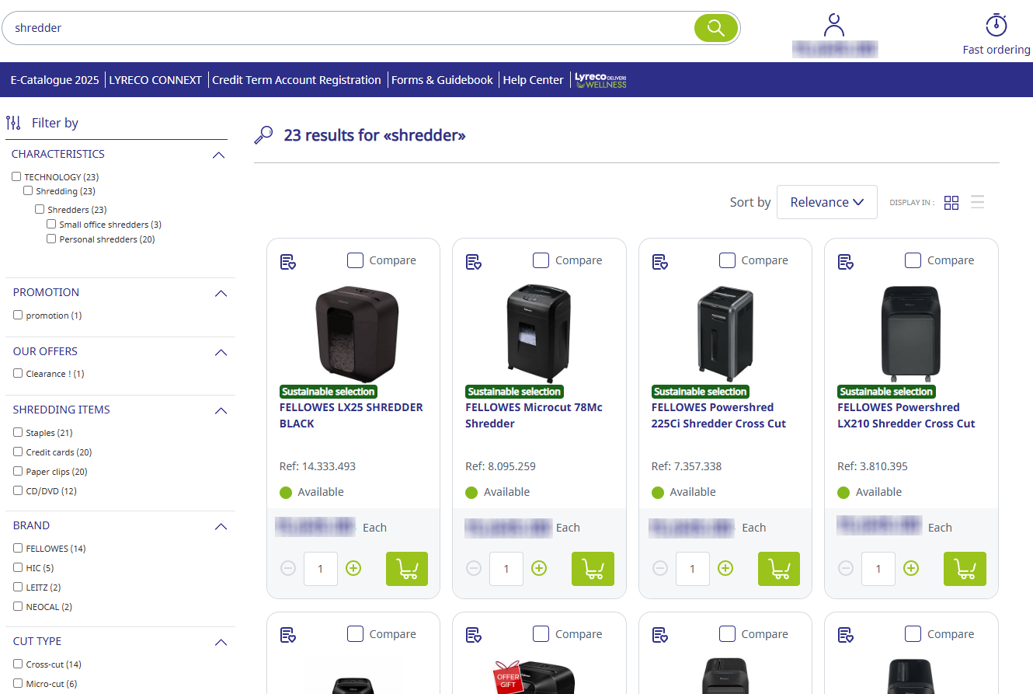Viewport: 1033px width, 694px height.
Task: Open LYRECO CONNEXT menu item
Action: 155,80
